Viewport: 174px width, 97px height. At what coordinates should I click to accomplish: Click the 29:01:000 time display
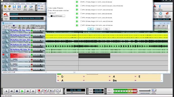coord(76,90)
